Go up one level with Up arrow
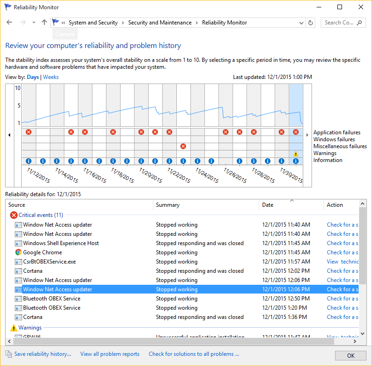This screenshot has height=366, width=372. pos(44,22)
